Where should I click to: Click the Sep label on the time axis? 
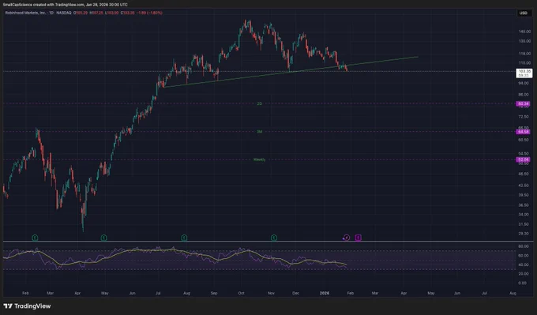tap(214, 294)
